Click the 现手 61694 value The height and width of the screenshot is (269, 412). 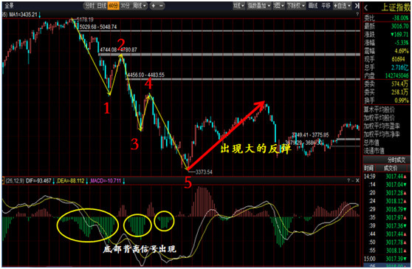[398, 59]
